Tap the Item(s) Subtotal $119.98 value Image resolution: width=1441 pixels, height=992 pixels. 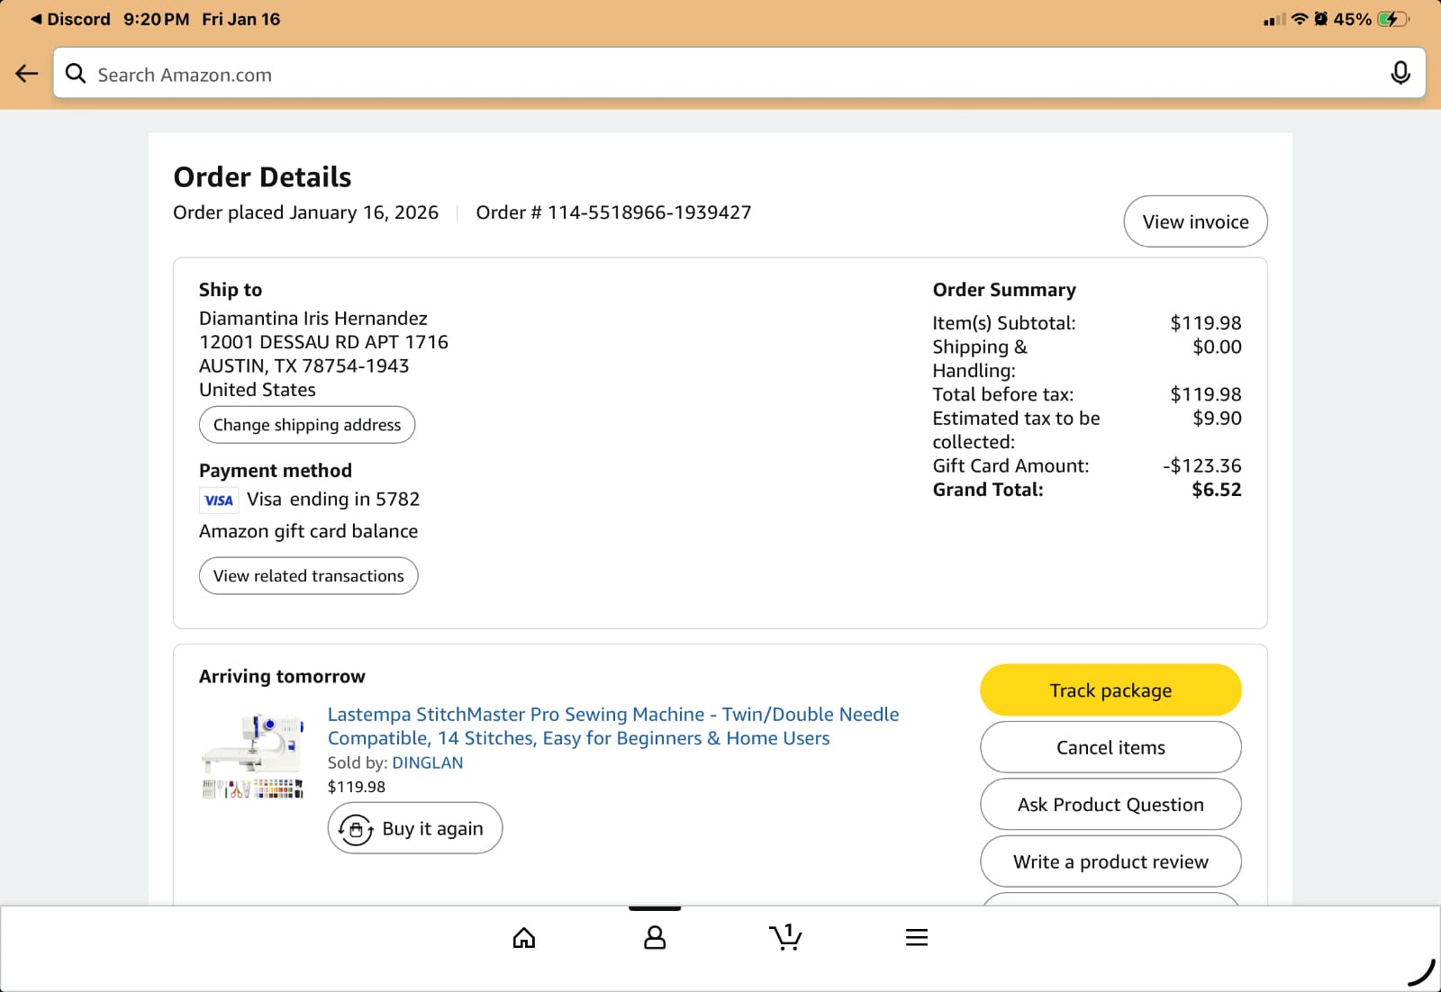point(1206,323)
